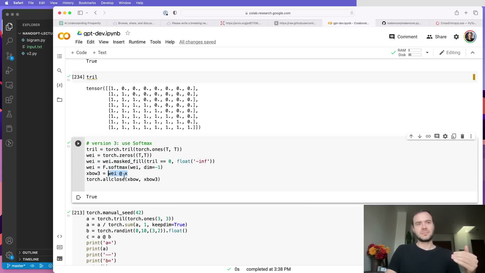
Task: Move cell up with arrow icon
Action: coord(411,136)
